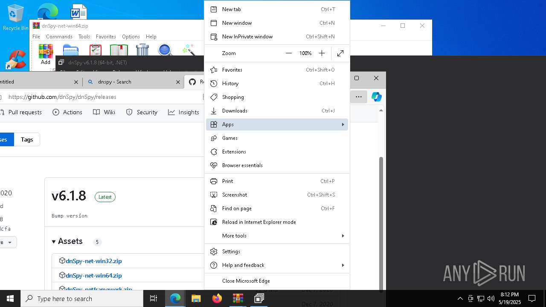Open a New InPrivate window
This screenshot has height=307, width=546.
point(277,37)
